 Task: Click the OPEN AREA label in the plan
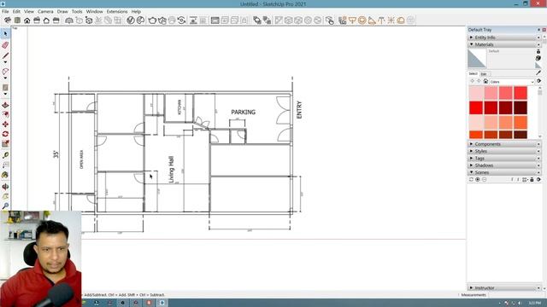82,159
